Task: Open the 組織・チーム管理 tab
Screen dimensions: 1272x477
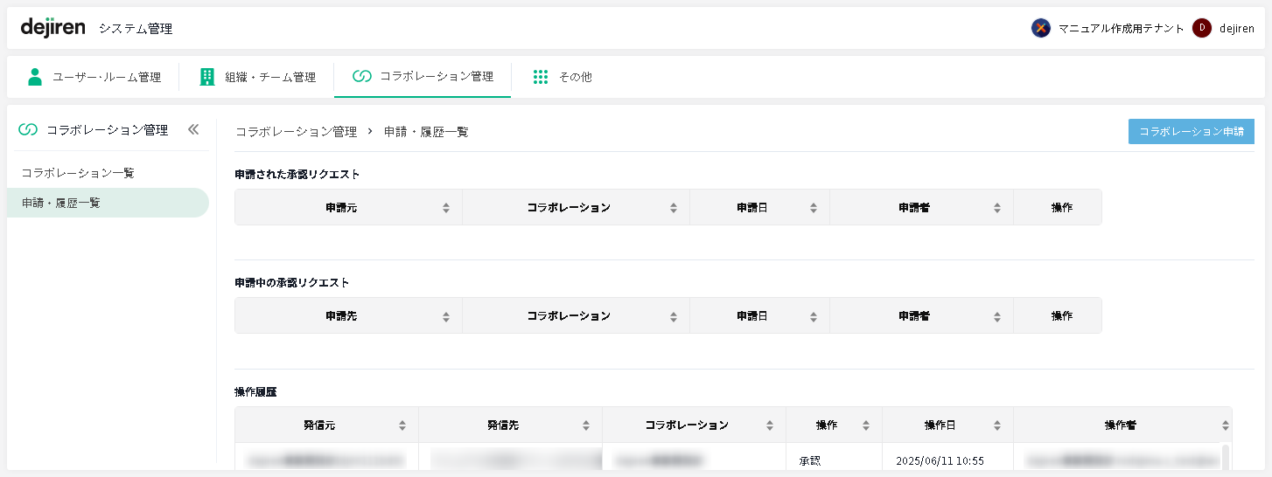Action: pyautogui.click(x=269, y=77)
